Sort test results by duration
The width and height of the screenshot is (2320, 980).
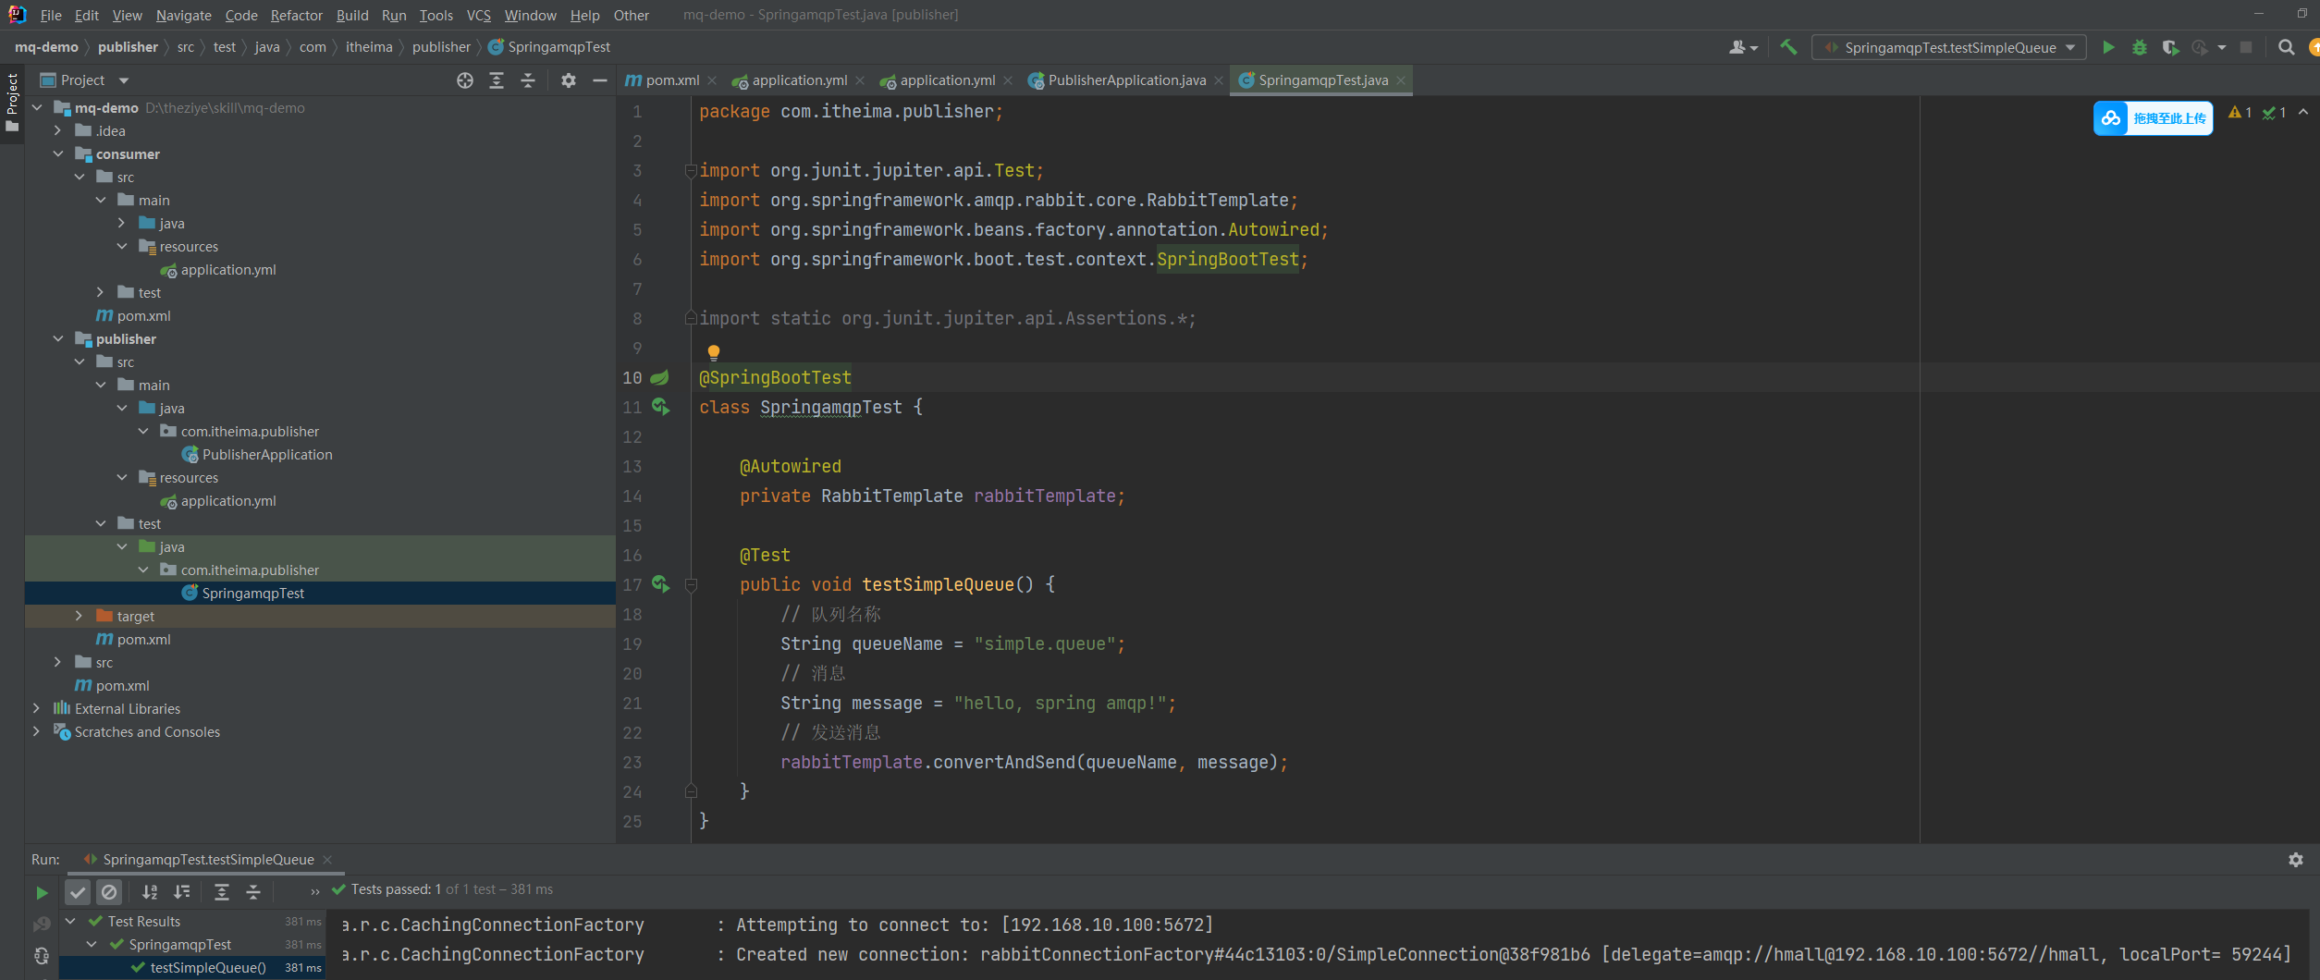(x=181, y=892)
